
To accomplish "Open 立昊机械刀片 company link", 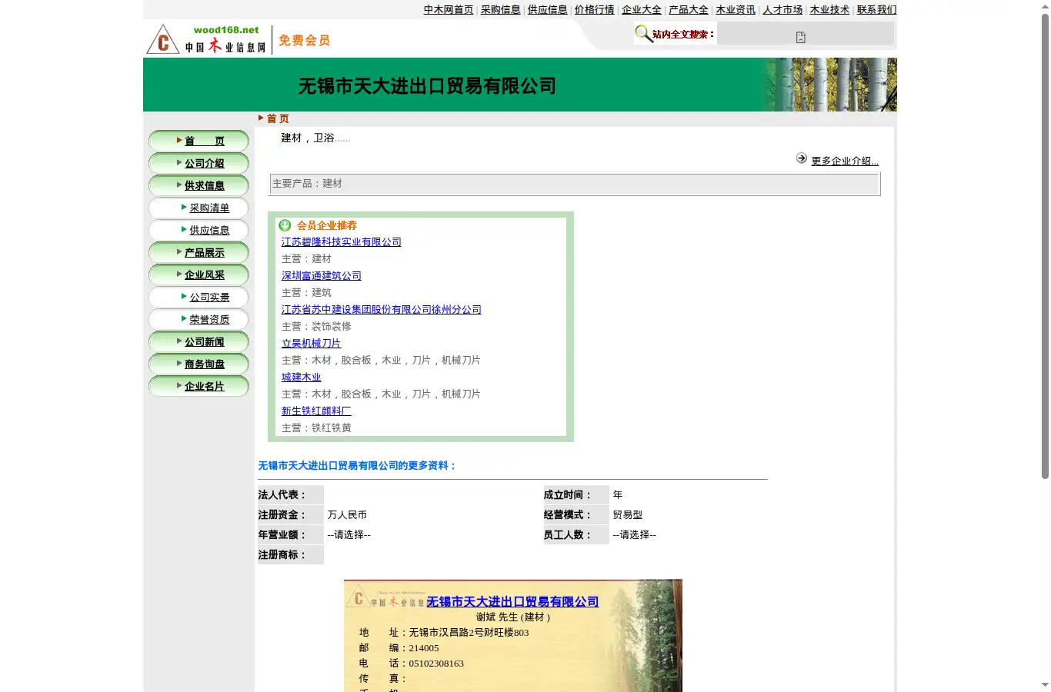I will coord(312,344).
